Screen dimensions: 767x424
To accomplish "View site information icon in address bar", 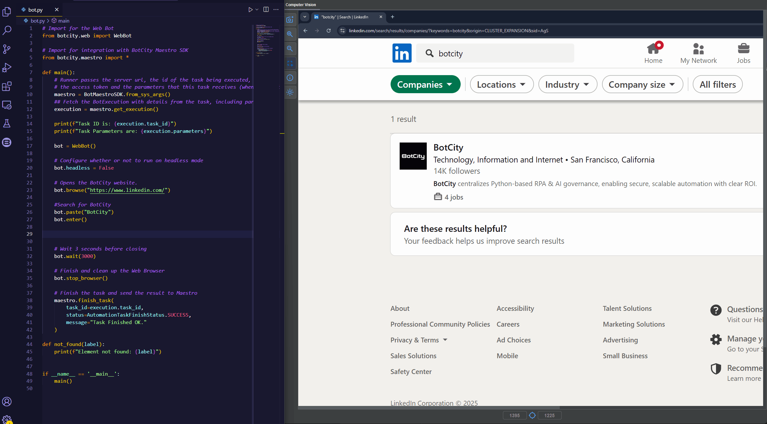I will [343, 31].
